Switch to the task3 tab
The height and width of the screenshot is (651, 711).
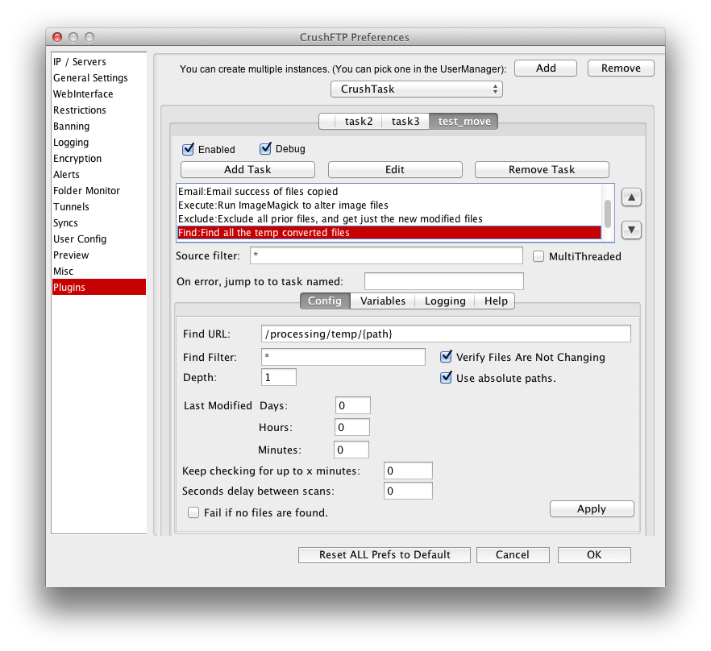point(405,122)
